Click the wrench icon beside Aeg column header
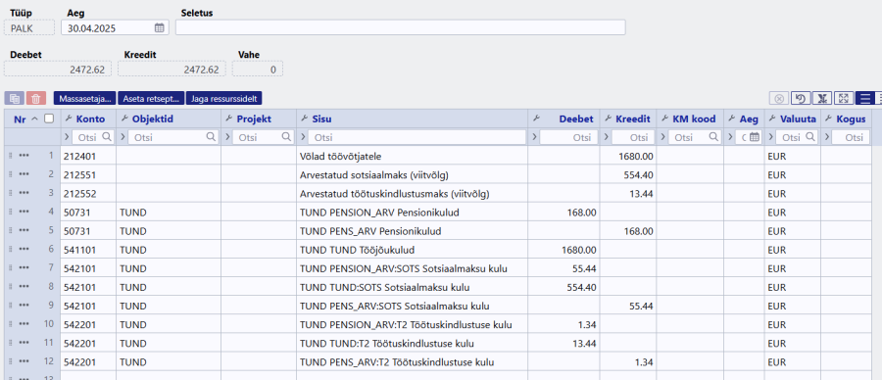The width and height of the screenshot is (882, 380). tap(732, 119)
